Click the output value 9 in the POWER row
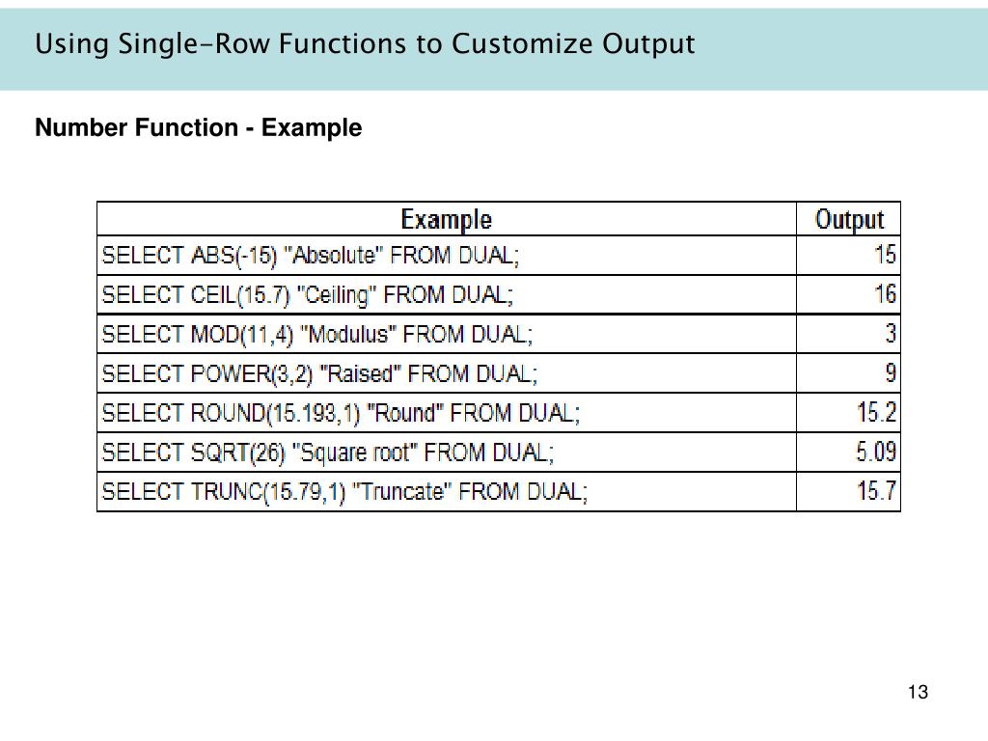 [891, 373]
